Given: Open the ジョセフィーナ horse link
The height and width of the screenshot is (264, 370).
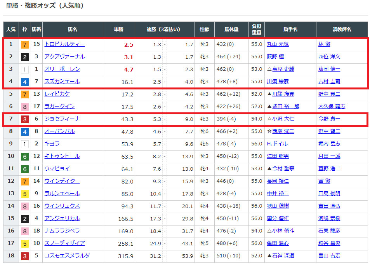Looking at the screenshot, I should pos(62,119).
